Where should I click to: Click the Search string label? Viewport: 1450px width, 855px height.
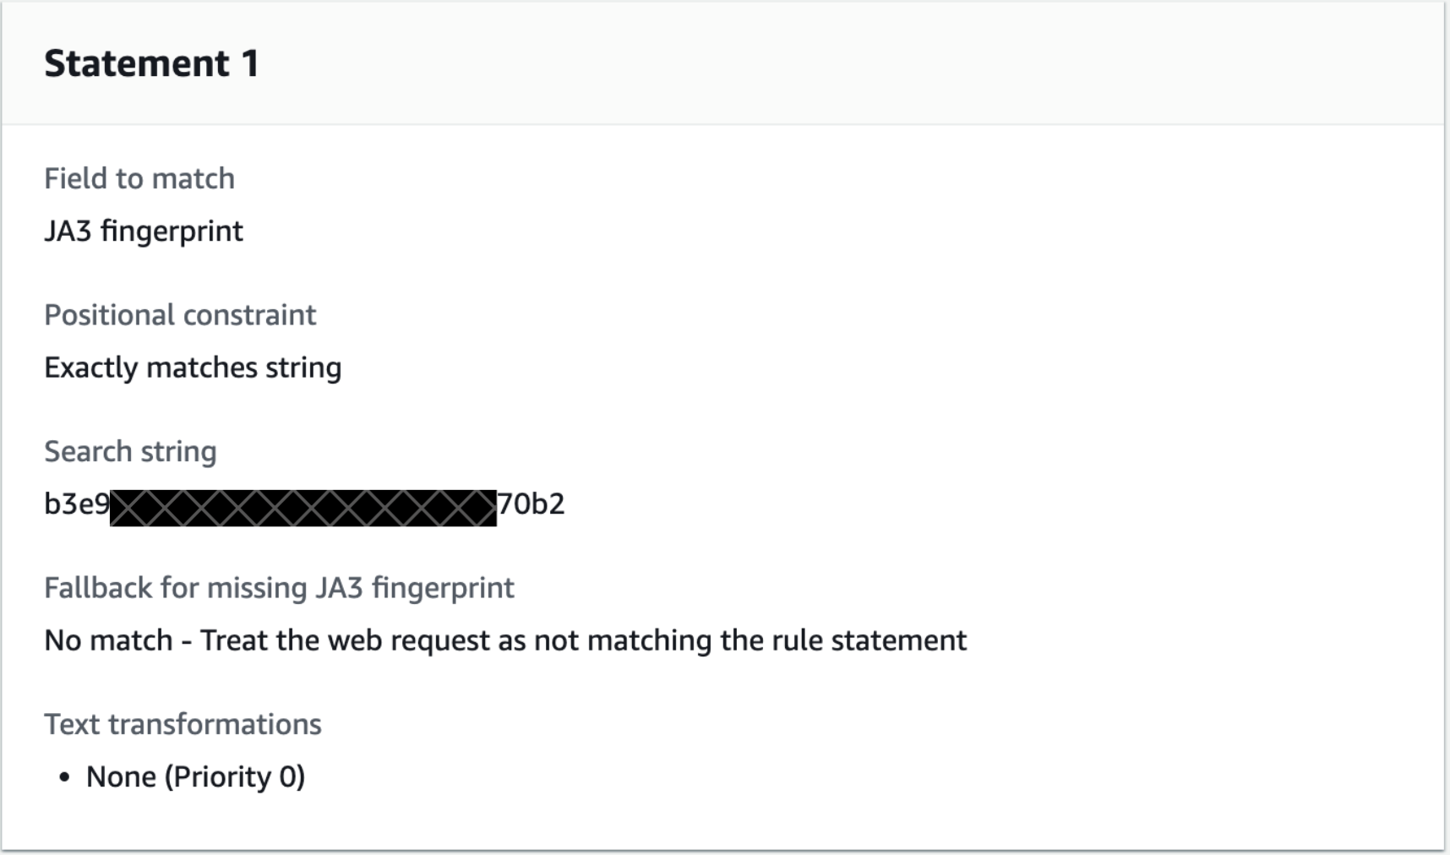(130, 450)
